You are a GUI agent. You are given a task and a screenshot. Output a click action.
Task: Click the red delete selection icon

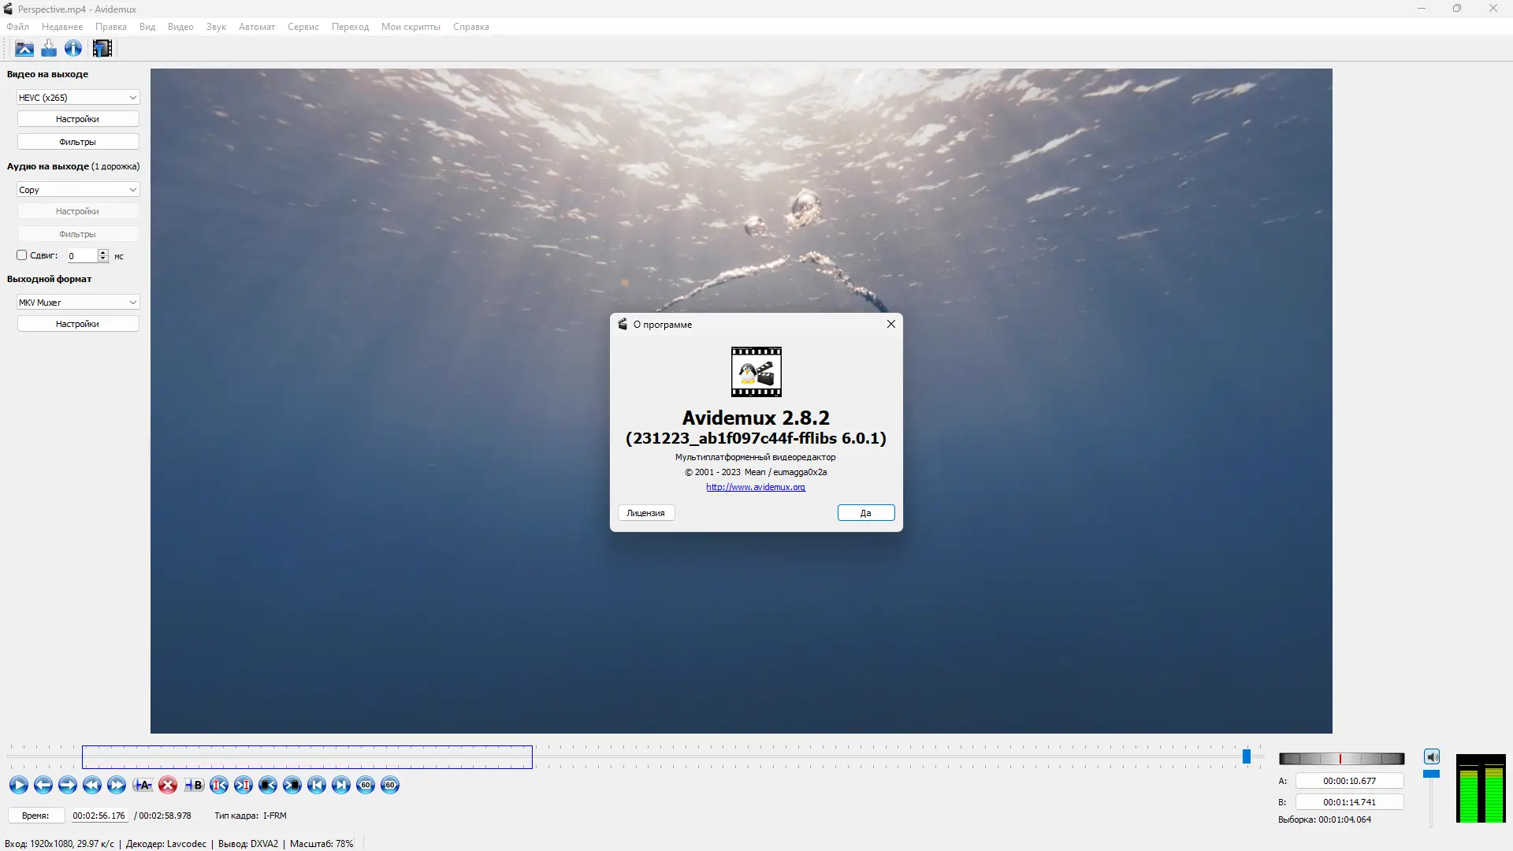point(168,785)
